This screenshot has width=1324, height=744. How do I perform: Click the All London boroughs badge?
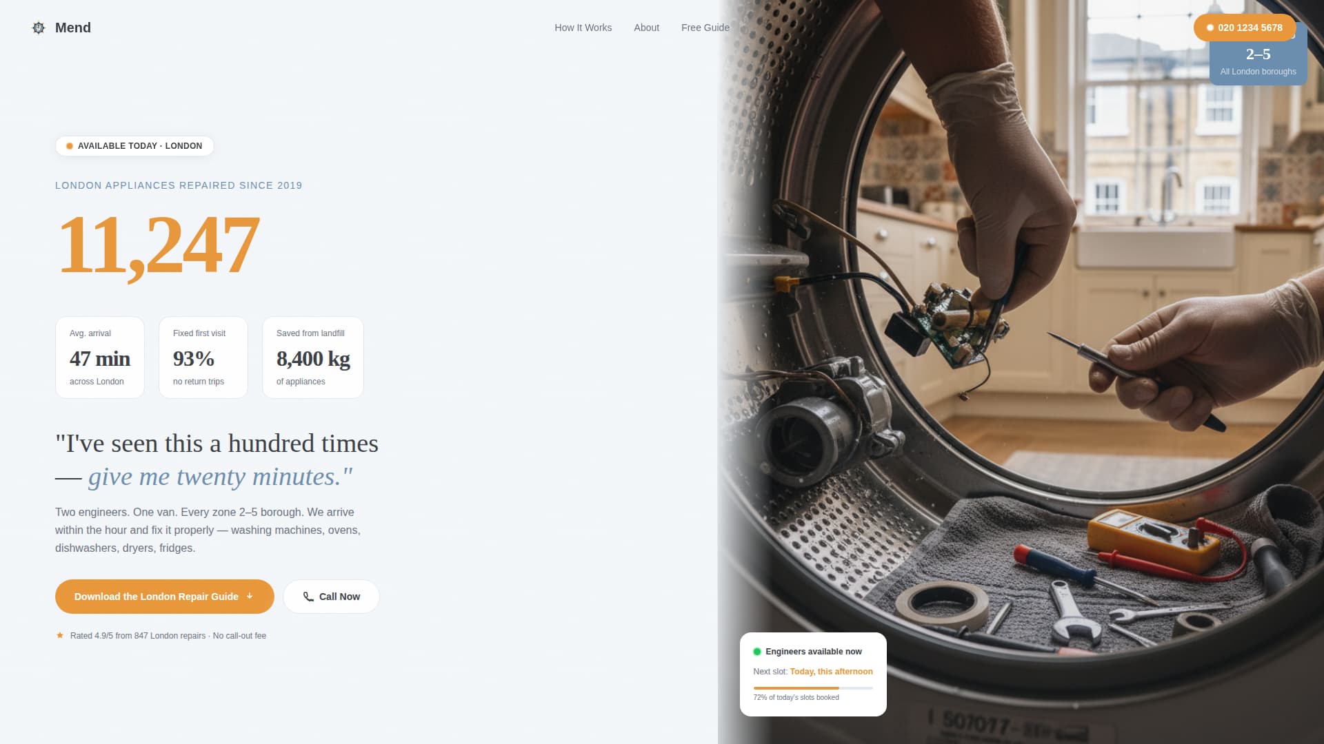tap(1258, 63)
